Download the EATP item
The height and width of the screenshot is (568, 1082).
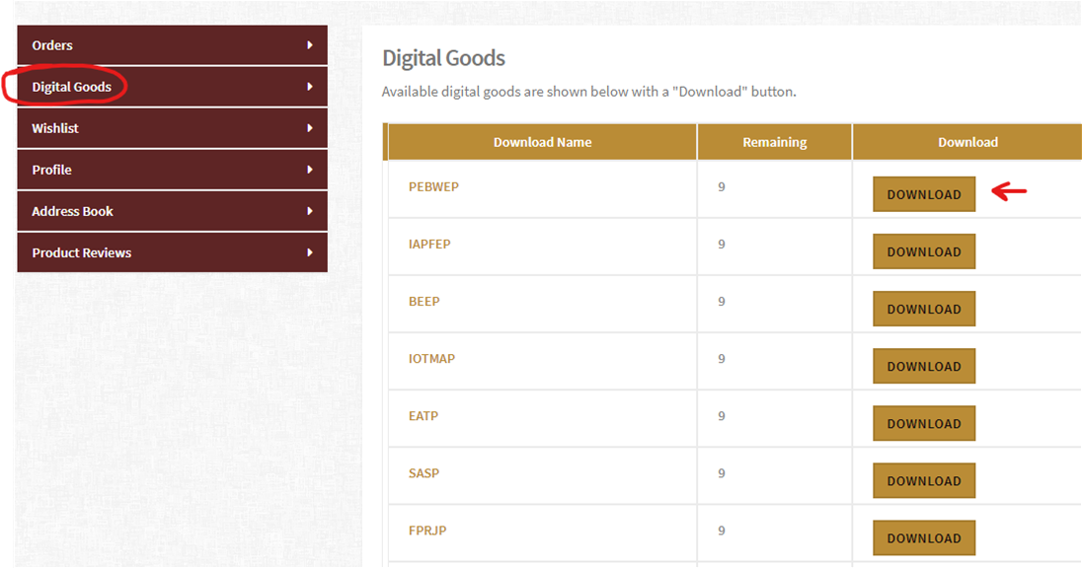[923, 423]
